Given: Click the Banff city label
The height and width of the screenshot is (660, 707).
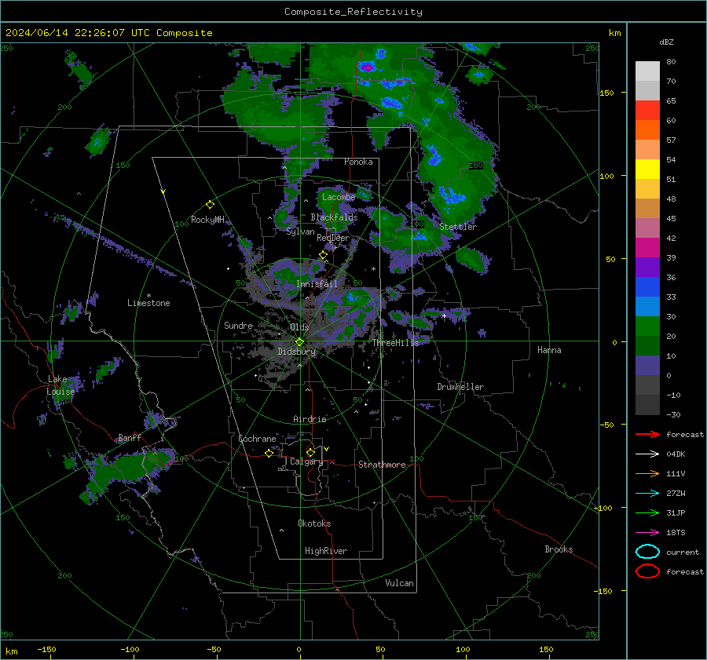Looking at the screenshot, I should click(130, 438).
